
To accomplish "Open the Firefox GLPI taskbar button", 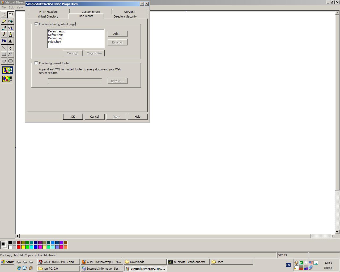I will [x=102, y=262].
